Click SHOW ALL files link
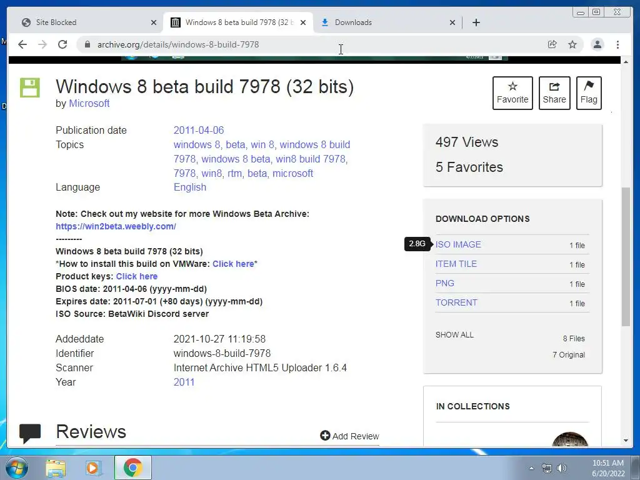Viewport: 640px width, 480px height. coord(454,335)
